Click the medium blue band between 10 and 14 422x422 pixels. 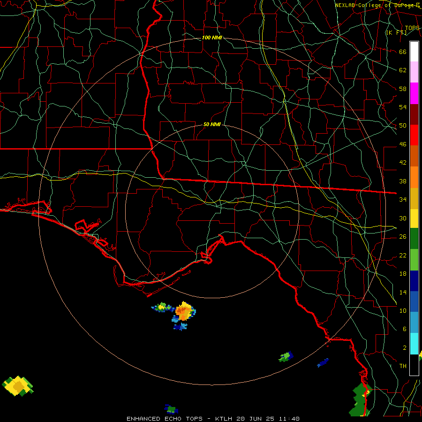pyautogui.click(x=414, y=301)
